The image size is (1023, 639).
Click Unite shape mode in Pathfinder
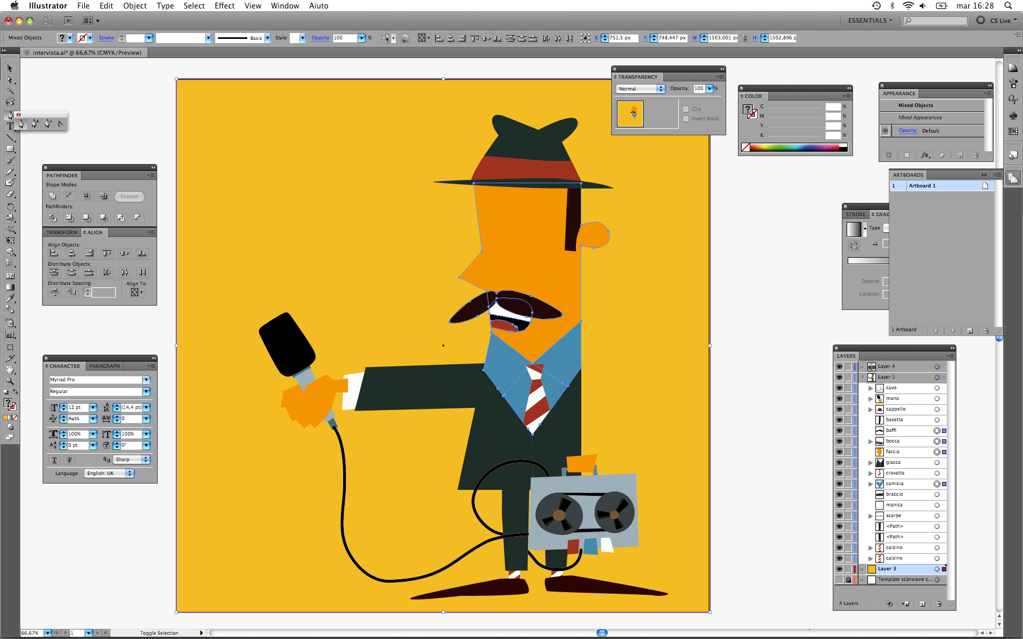52,196
